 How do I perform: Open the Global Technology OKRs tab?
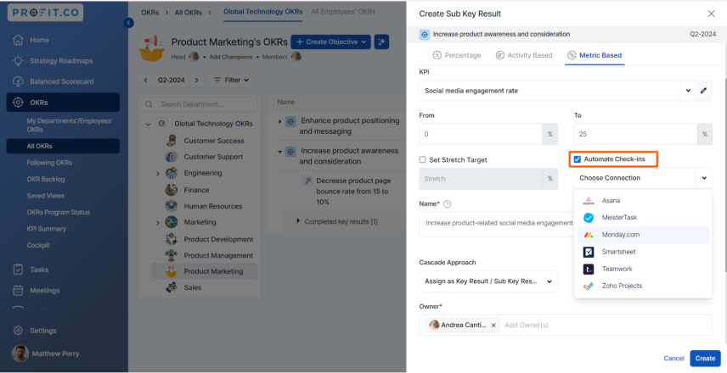point(263,12)
